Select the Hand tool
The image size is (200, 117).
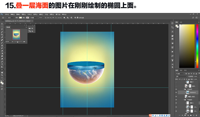tap(2, 72)
